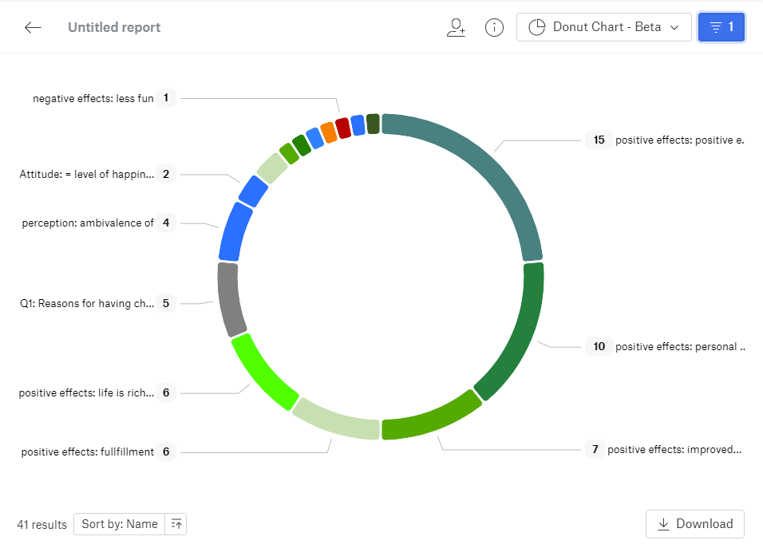Image resolution: width=763 pixels, height=556 pixels.
Task: Click the red less fun donut segment
Action: click(x=343, y=128)
